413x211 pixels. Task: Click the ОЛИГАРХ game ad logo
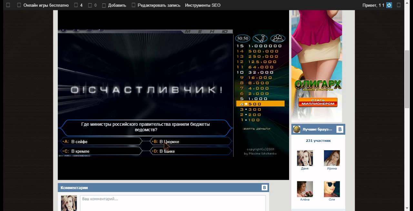pos(318,85)
